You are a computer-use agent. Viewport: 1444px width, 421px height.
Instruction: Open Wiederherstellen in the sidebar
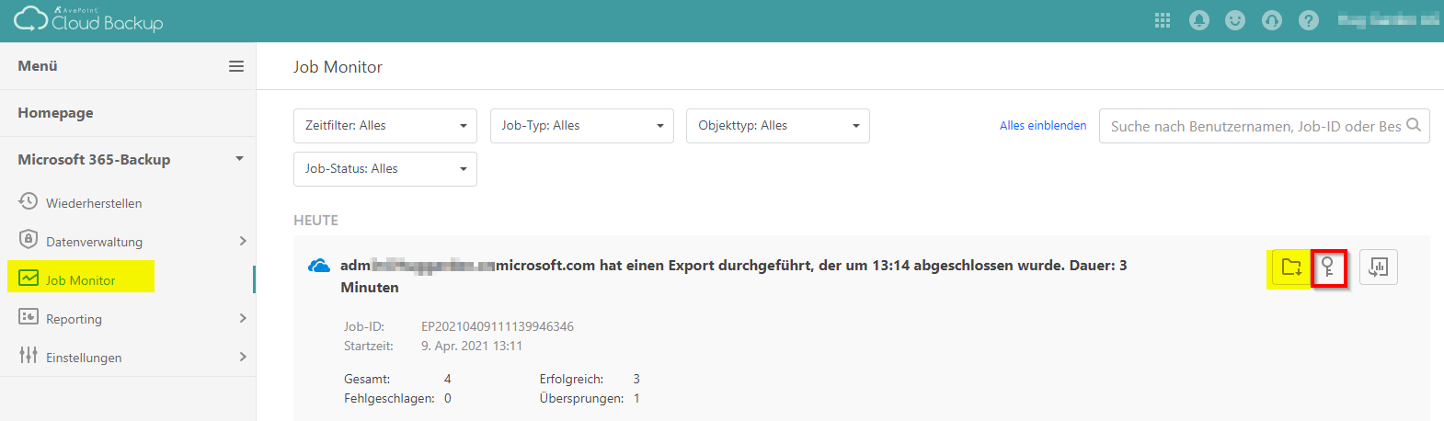tap(93, 203)
